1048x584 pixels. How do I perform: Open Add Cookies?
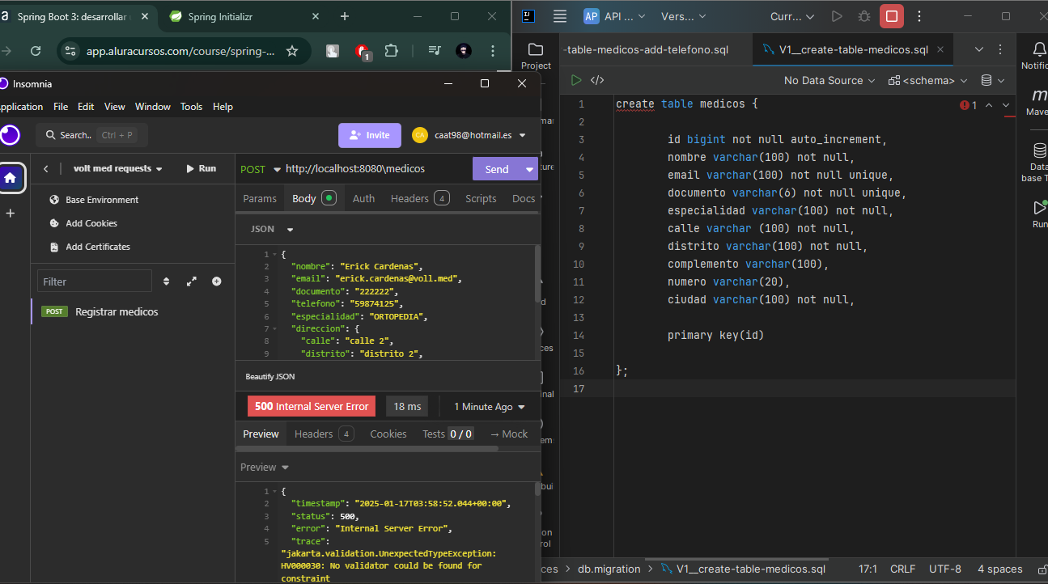(83, 223)
